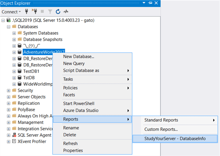
Task: Select the PolyBase node
Action: [x=26, y=110]
